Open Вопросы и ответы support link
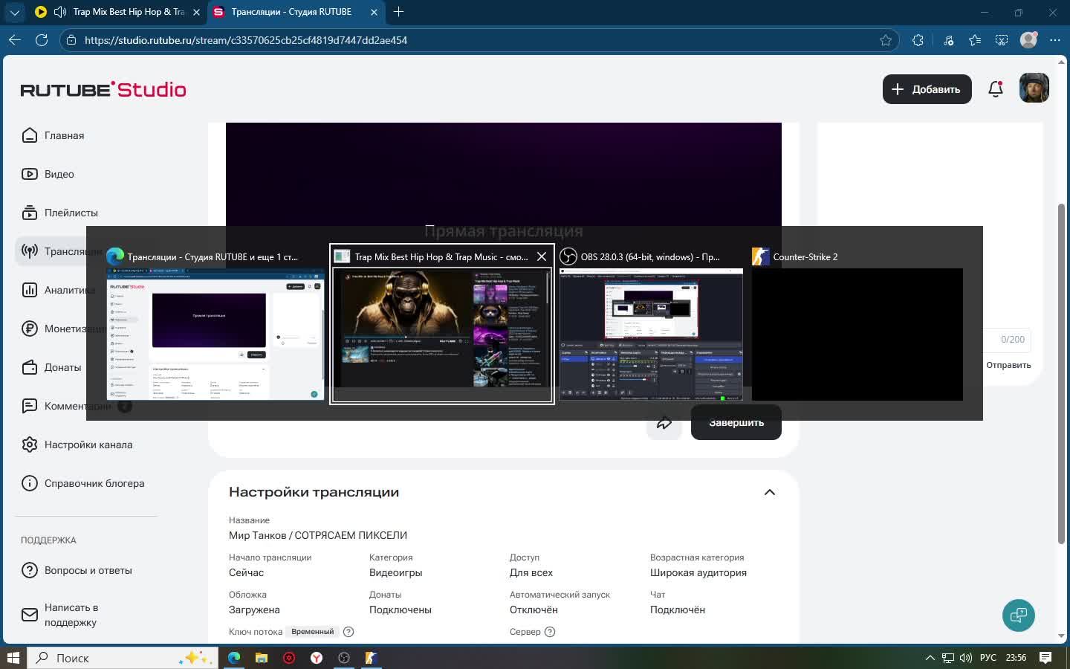 click(88, 570)
